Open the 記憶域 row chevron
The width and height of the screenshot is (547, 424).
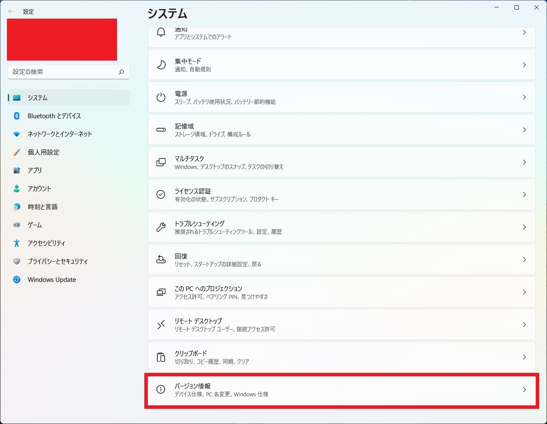tap(524, 129)
